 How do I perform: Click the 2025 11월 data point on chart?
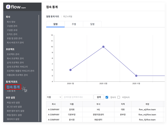pos(136,76)
